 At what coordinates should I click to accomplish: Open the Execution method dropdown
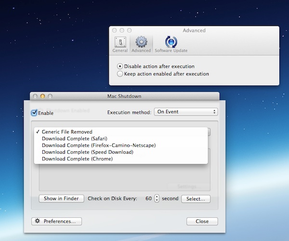click(x=186, y=112)
